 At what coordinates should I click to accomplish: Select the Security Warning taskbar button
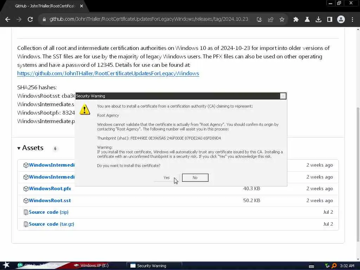tap(154, 266)
